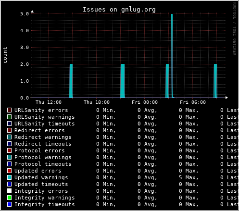
Task: Click the Integrity warnings green swatch
Action: click(x=9, y=198)
